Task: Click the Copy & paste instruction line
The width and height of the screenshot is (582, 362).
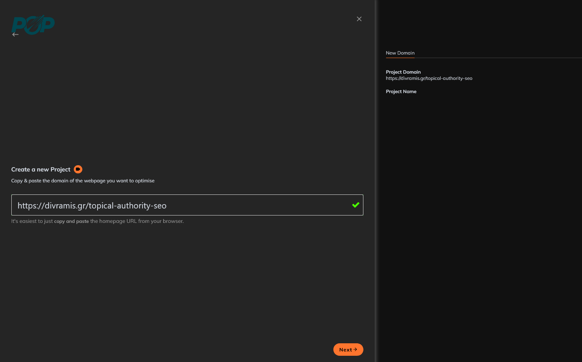Action: 83,180
